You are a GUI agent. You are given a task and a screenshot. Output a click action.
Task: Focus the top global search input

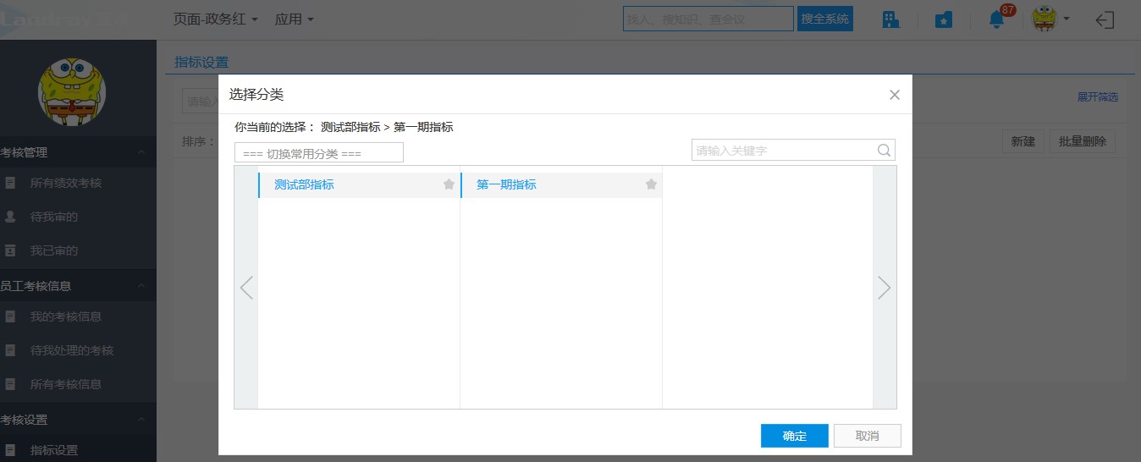click(x=708, y=19)
